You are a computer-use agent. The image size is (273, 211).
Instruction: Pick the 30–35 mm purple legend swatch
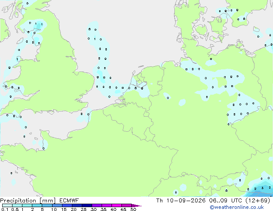(96, 205)
